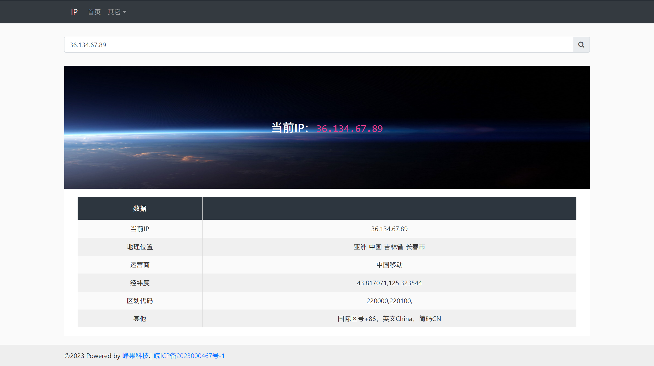654x366 pixels.
Task: Click the 国际区号+86 info cell
Action: [389, 319]
